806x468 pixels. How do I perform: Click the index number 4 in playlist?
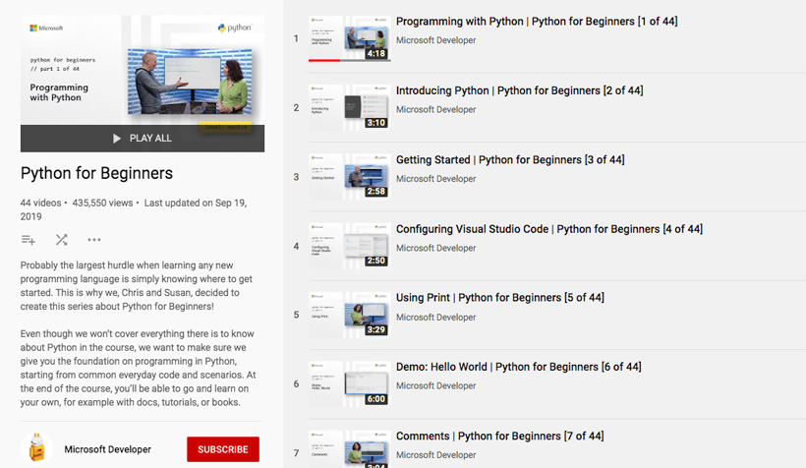pyautogui.click(x=296, y=247)
